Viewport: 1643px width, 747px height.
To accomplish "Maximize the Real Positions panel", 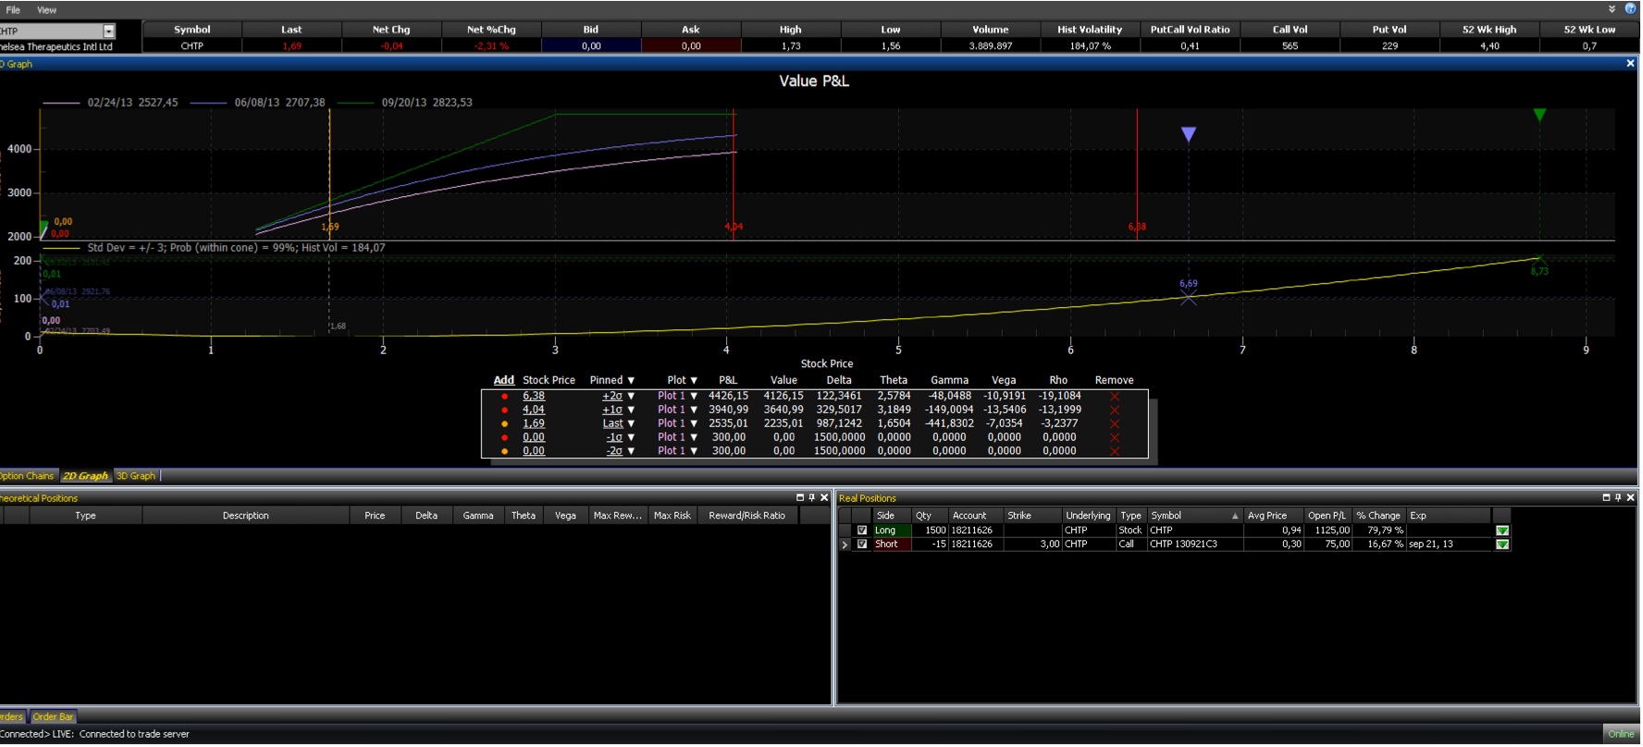I will (x=1606, y=498).
